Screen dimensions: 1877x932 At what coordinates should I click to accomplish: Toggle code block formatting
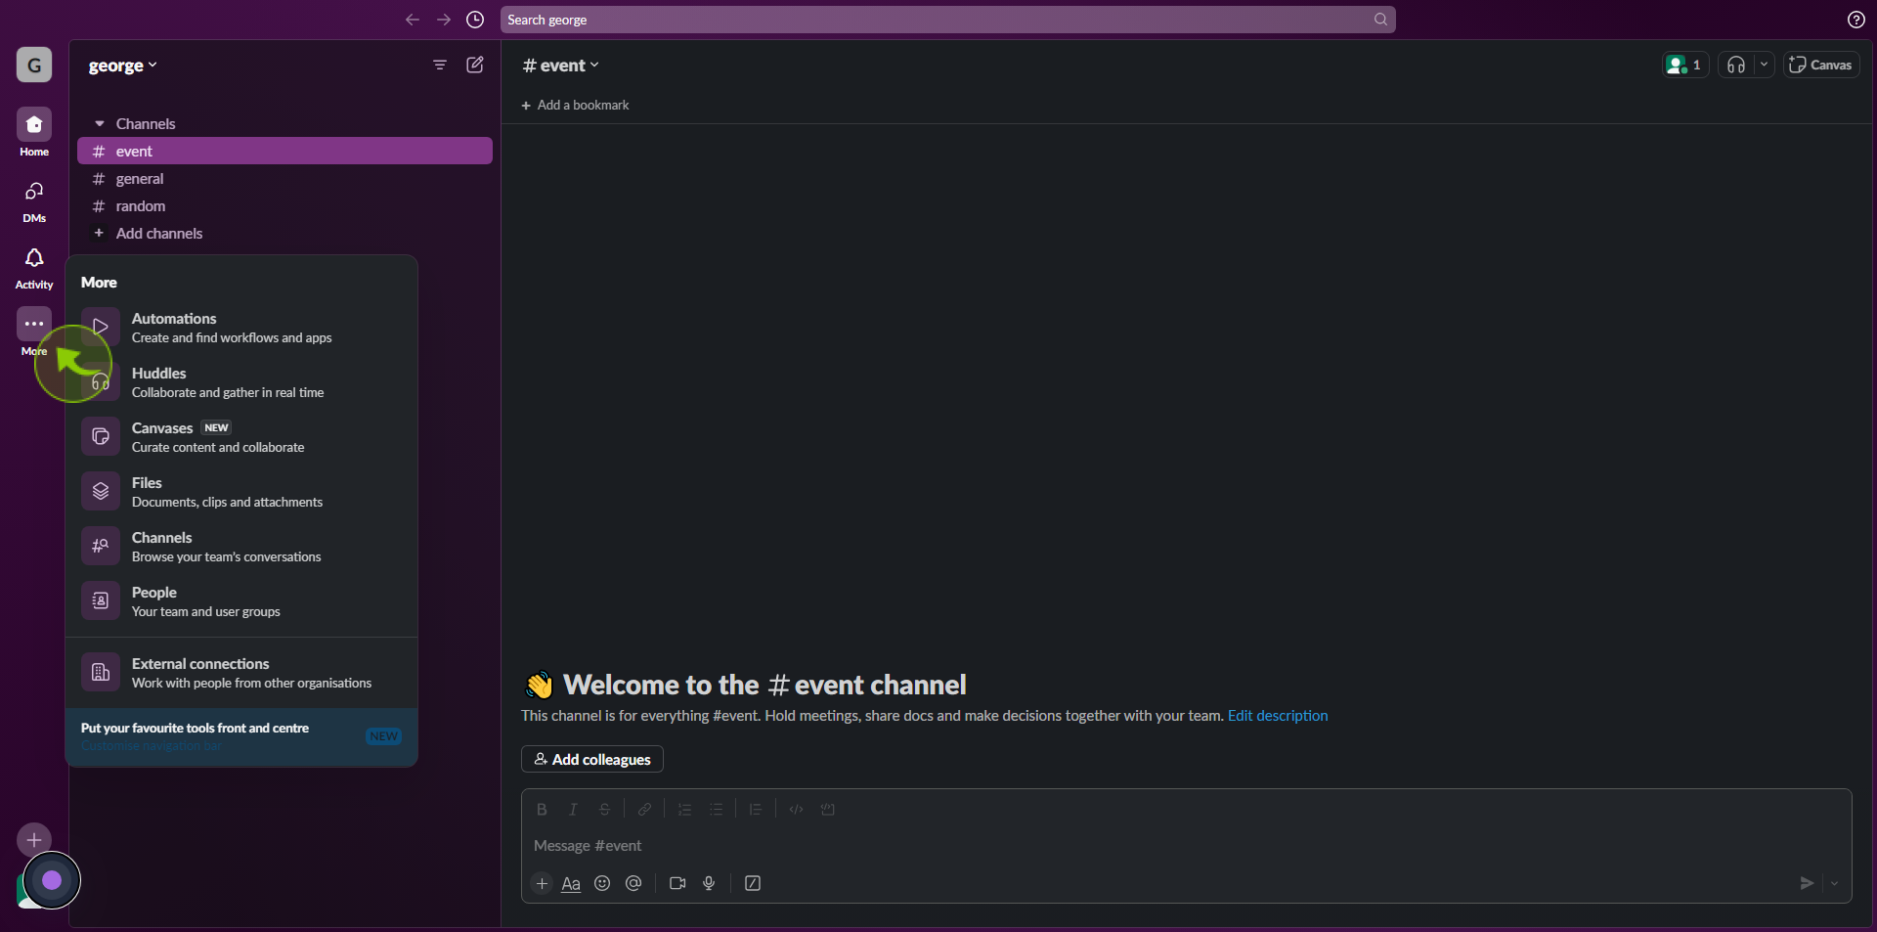pos(827,809)
